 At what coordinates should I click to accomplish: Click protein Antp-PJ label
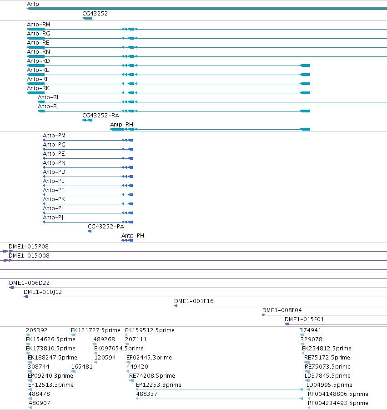point(53,218)
